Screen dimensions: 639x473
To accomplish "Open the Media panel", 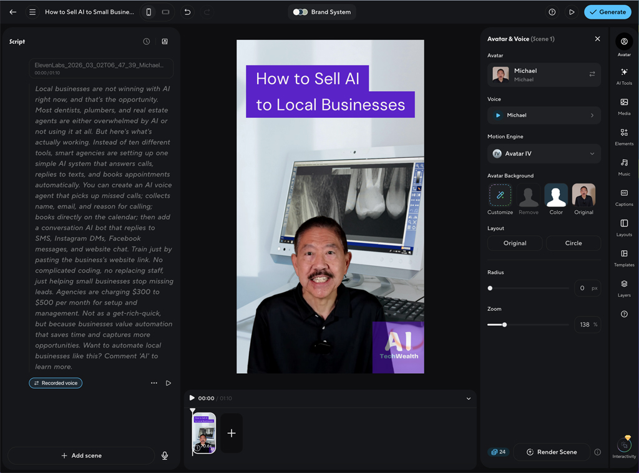I will coord(624,107).
